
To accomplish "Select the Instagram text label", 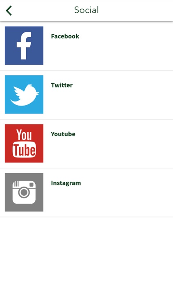I will pos(66,183).
